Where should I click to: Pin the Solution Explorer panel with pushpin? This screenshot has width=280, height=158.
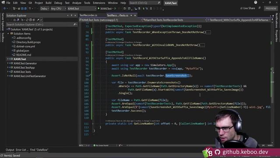71,16
